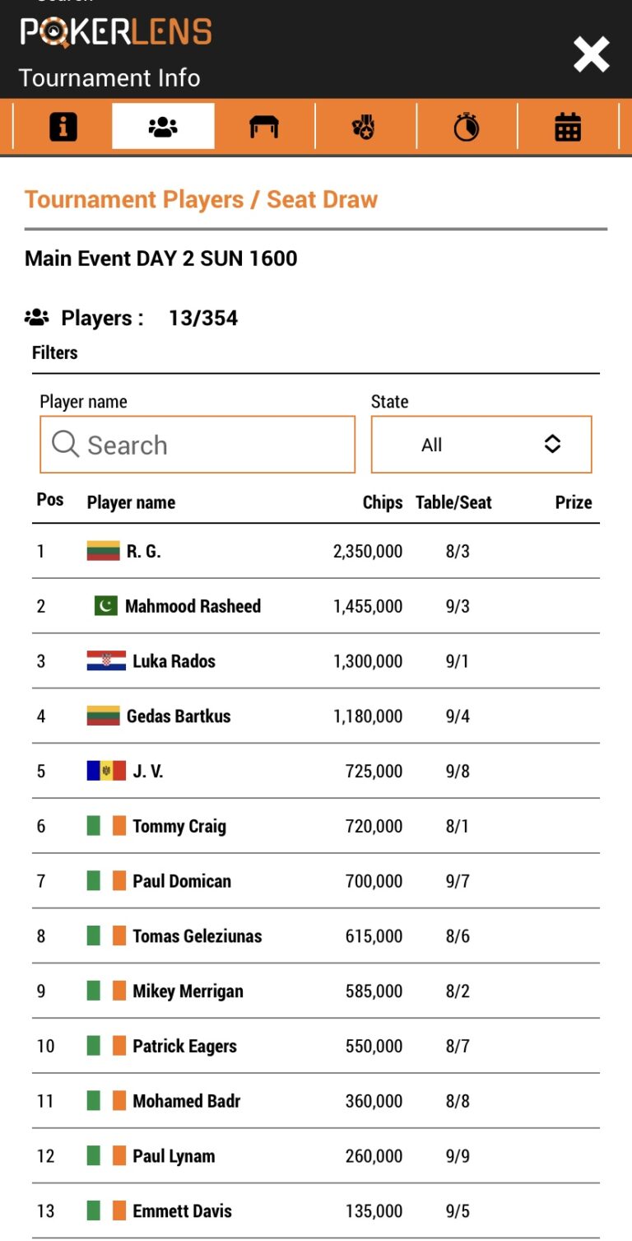Open the schedule via calendar icon

567,125
